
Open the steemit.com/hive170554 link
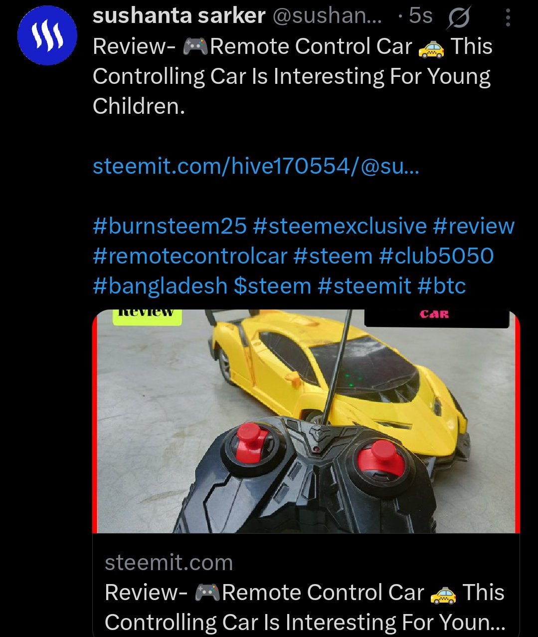(256, 166)
